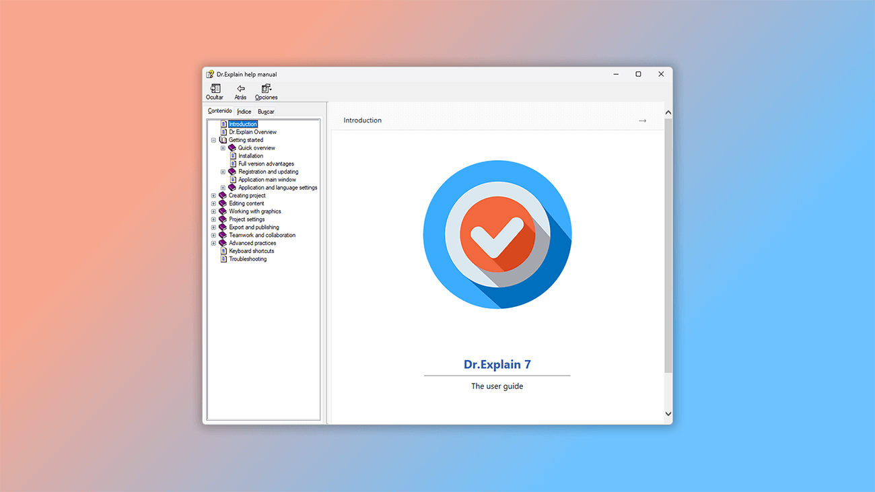Select the Advanced practices label
The image size is (875, 492).
pos(252,243)
